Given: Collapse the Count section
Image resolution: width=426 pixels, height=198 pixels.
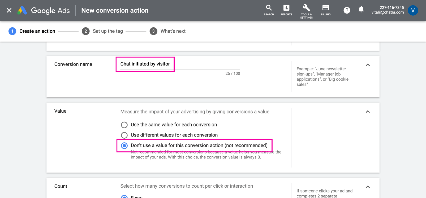Looking at the screenshot, I should [x=368, y=187].
